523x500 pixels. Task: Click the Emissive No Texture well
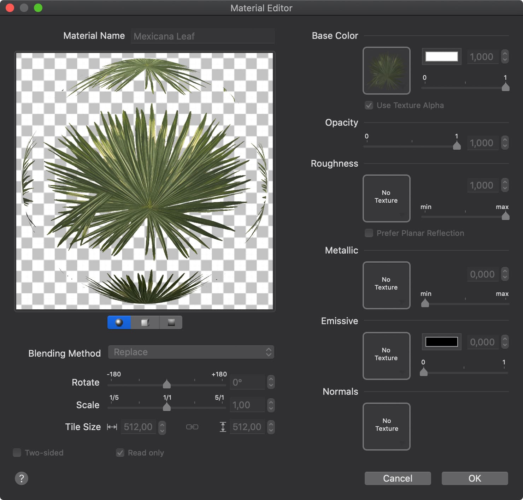tap(387, 356)
